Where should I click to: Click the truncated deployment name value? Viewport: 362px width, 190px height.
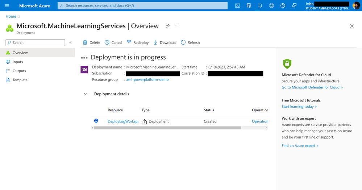[152, 67]
